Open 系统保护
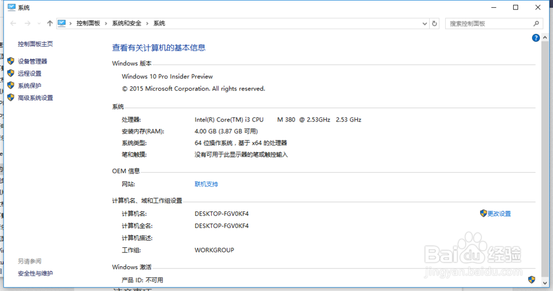553x291 pixels. [30, 86]
